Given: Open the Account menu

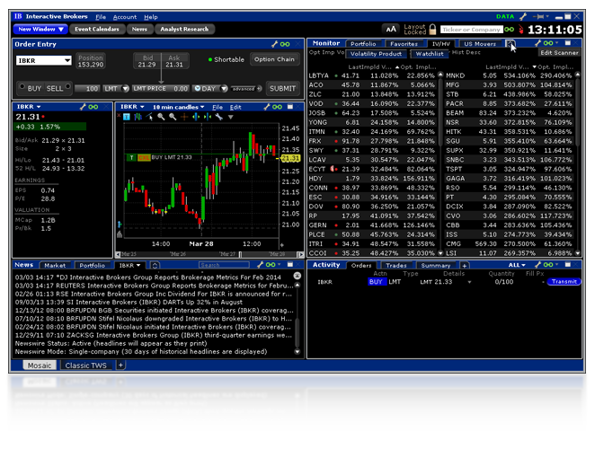Looking at the screenshot, I should click(125, 17).
